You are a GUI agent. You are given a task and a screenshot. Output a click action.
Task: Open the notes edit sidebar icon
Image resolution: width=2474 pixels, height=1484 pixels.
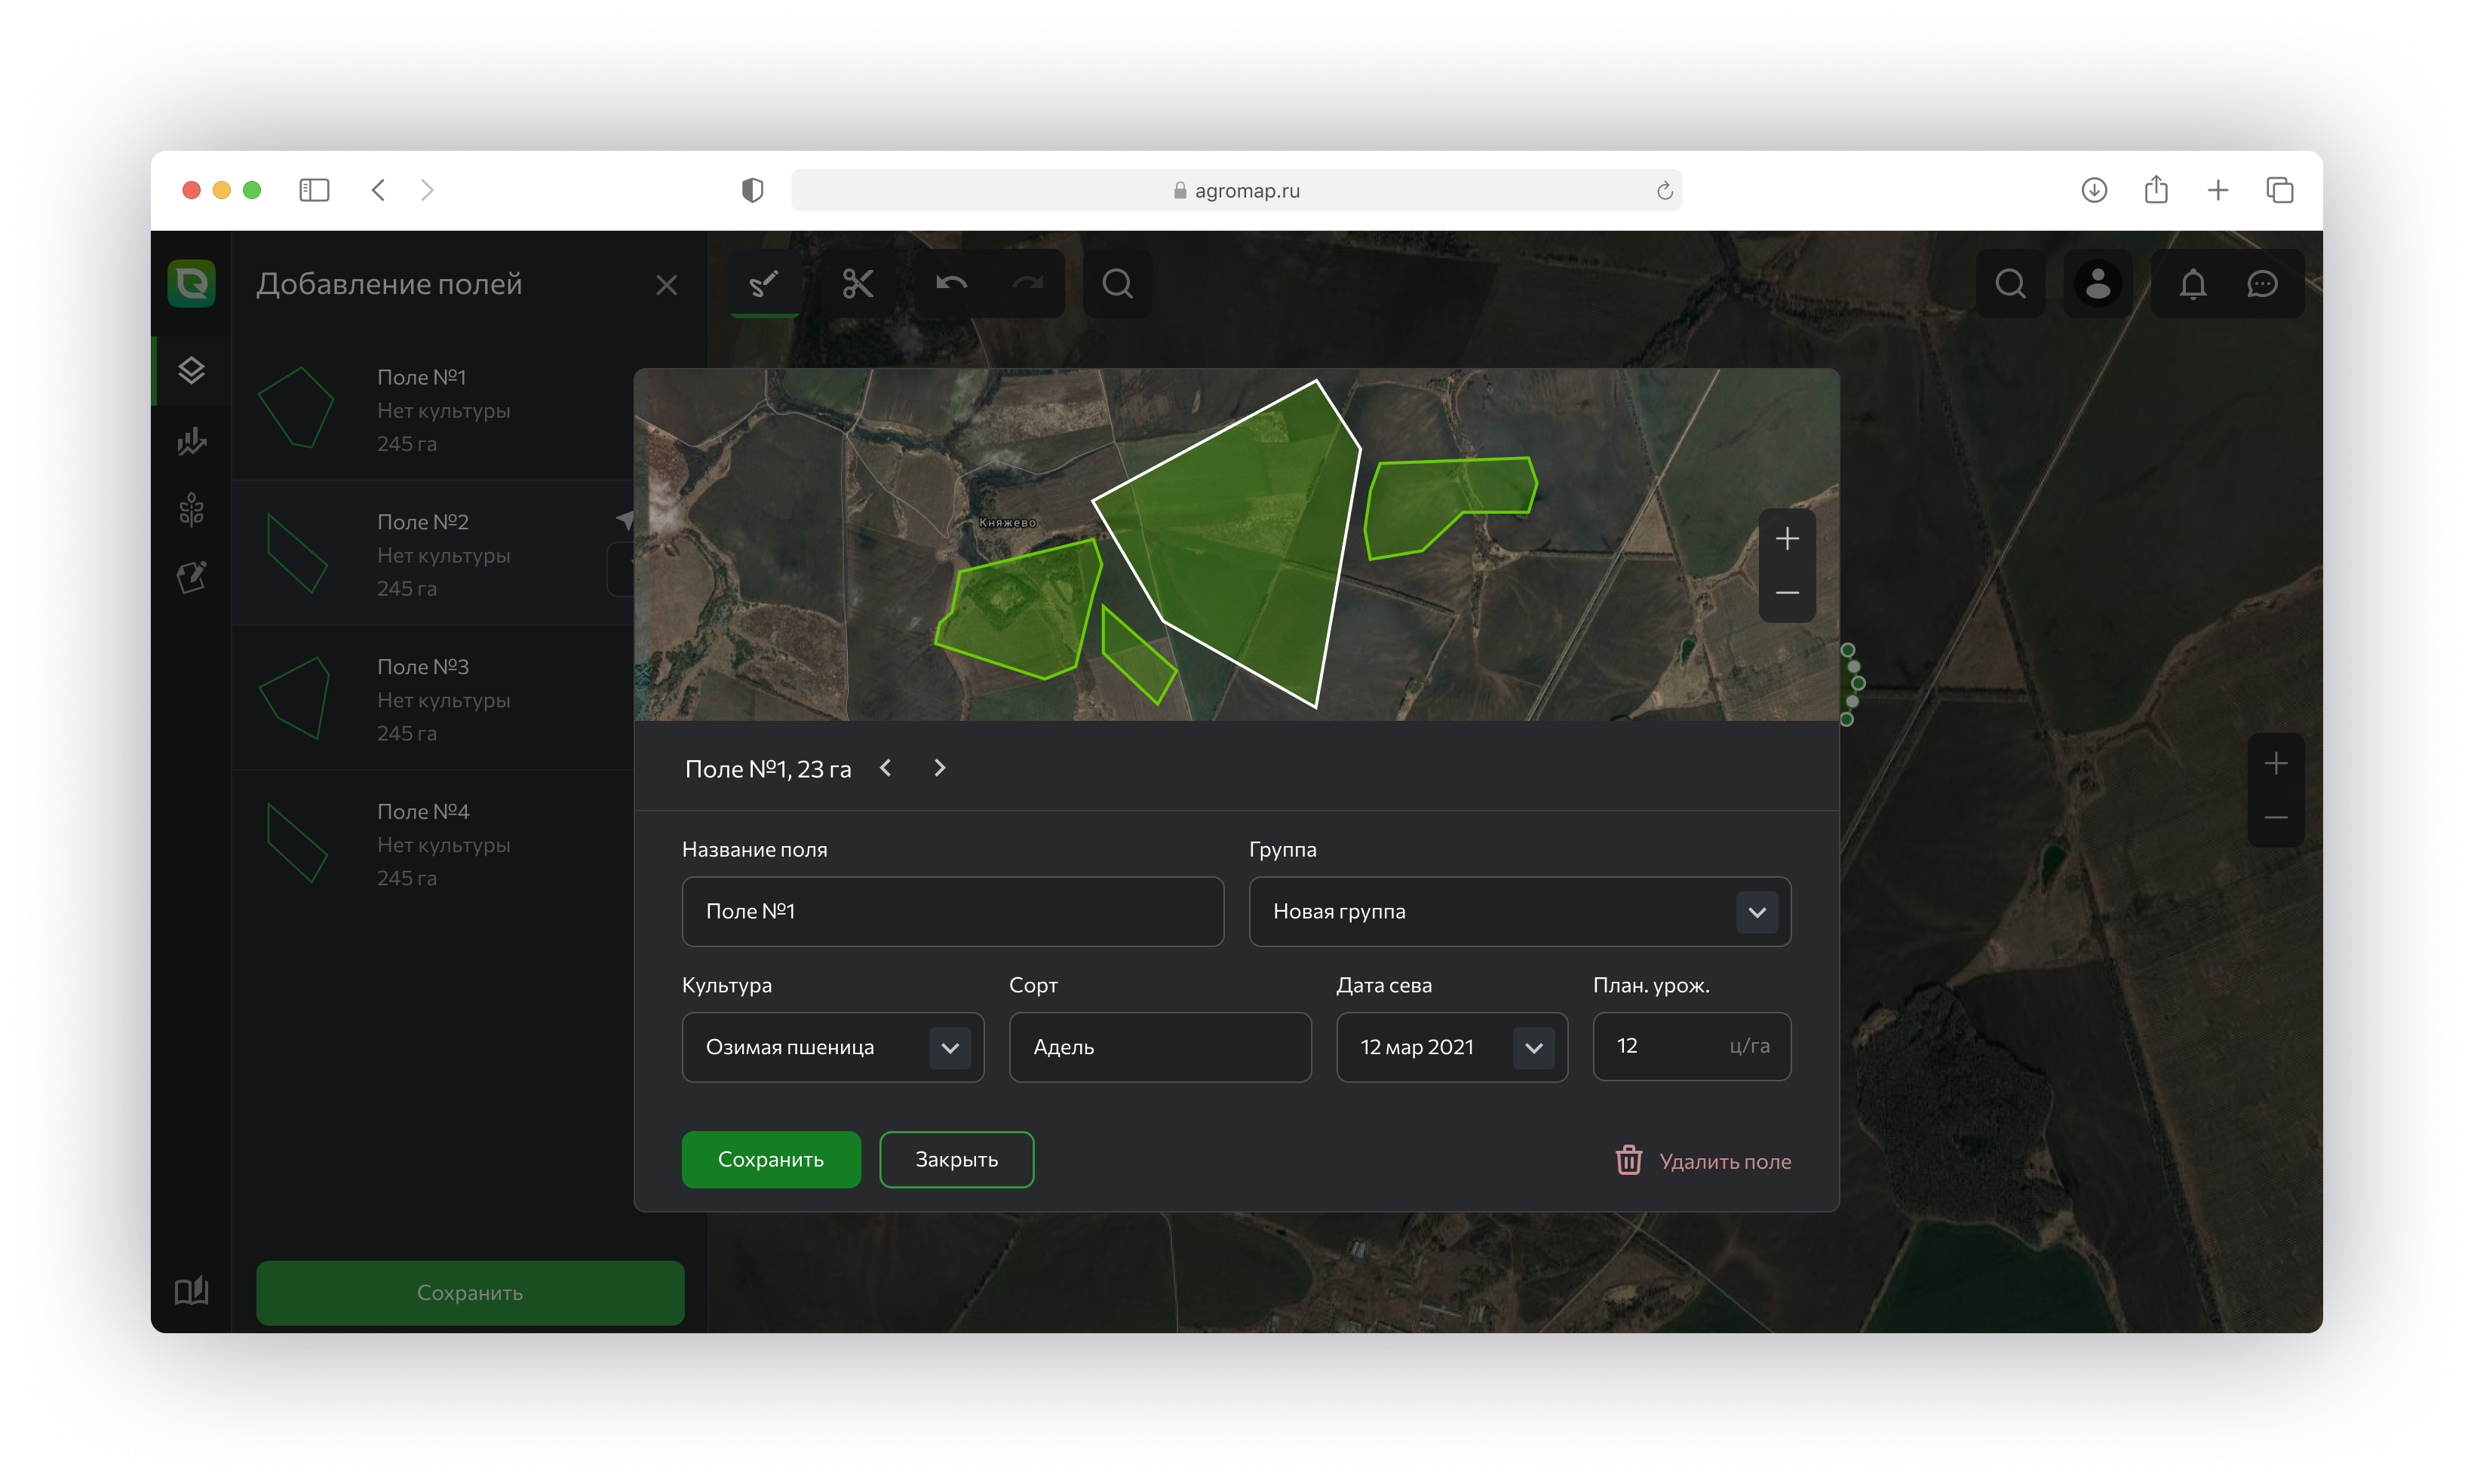pyautogui.click(x=191, y=576)
